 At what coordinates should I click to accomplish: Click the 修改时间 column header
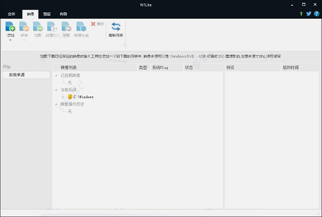(300, 68)
